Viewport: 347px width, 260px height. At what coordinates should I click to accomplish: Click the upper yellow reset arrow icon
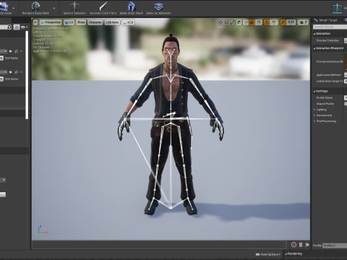[22, 51]
